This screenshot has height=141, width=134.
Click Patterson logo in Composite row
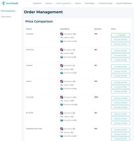(62, 37)
